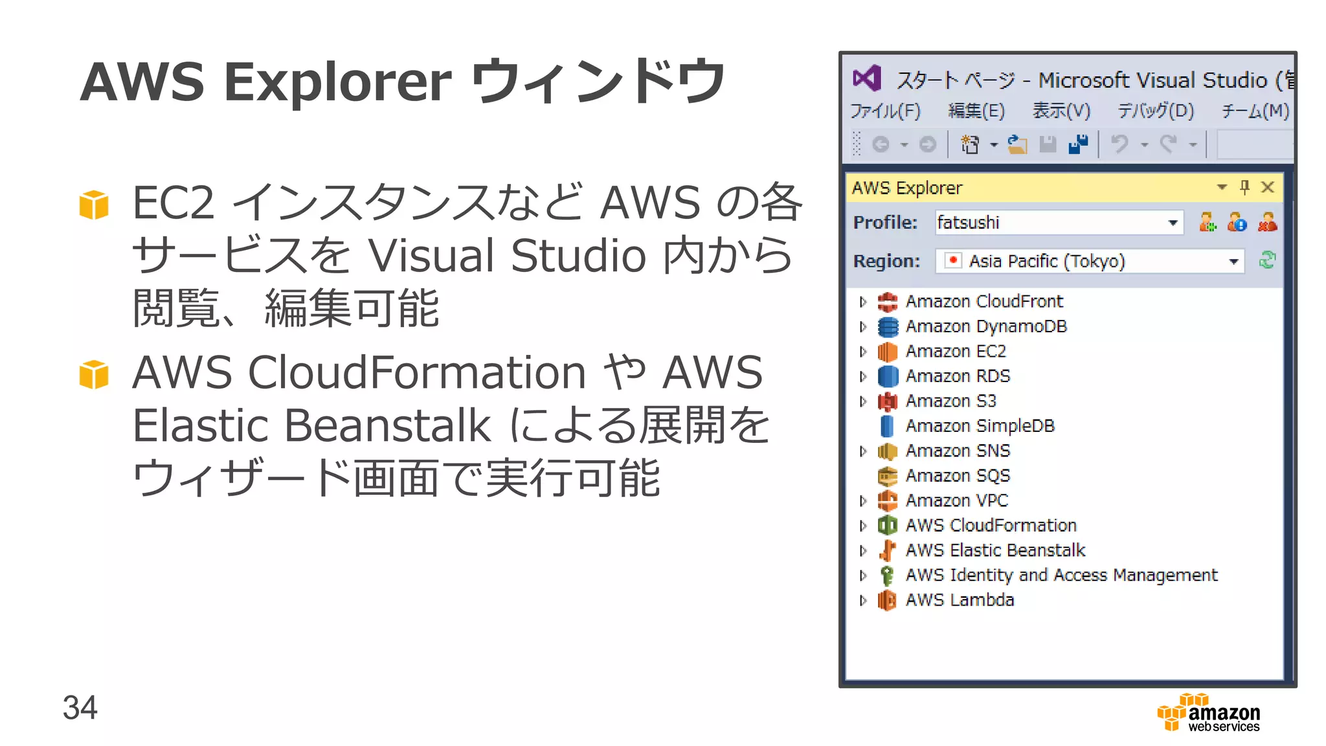
Task: Expand the Amazon VPC node
Action: point(863,501)
